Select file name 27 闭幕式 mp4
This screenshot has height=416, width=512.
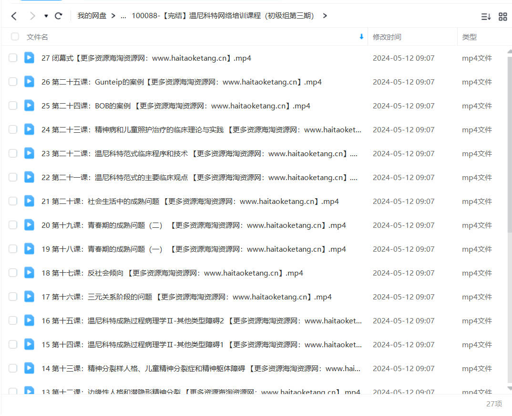click(146, 58)
